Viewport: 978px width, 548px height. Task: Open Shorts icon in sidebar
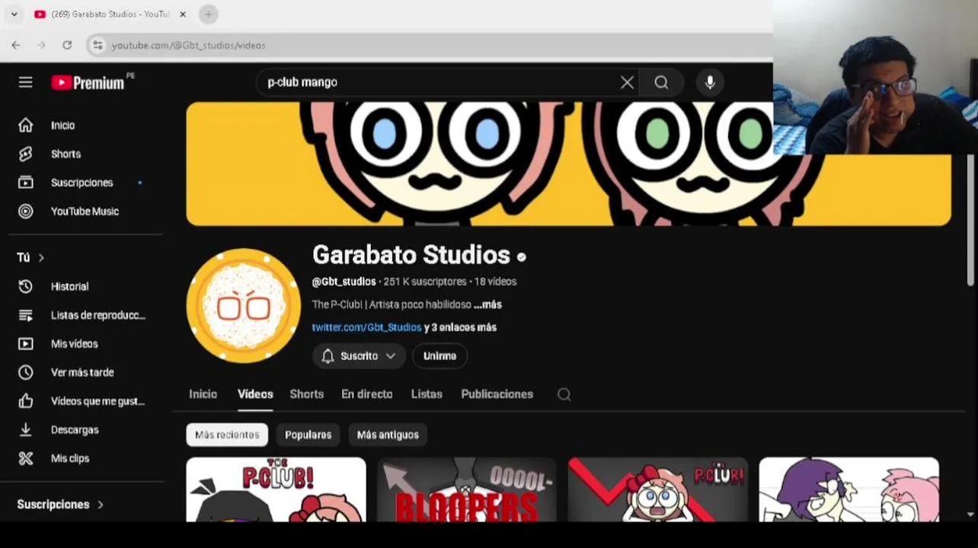(26, 154)
